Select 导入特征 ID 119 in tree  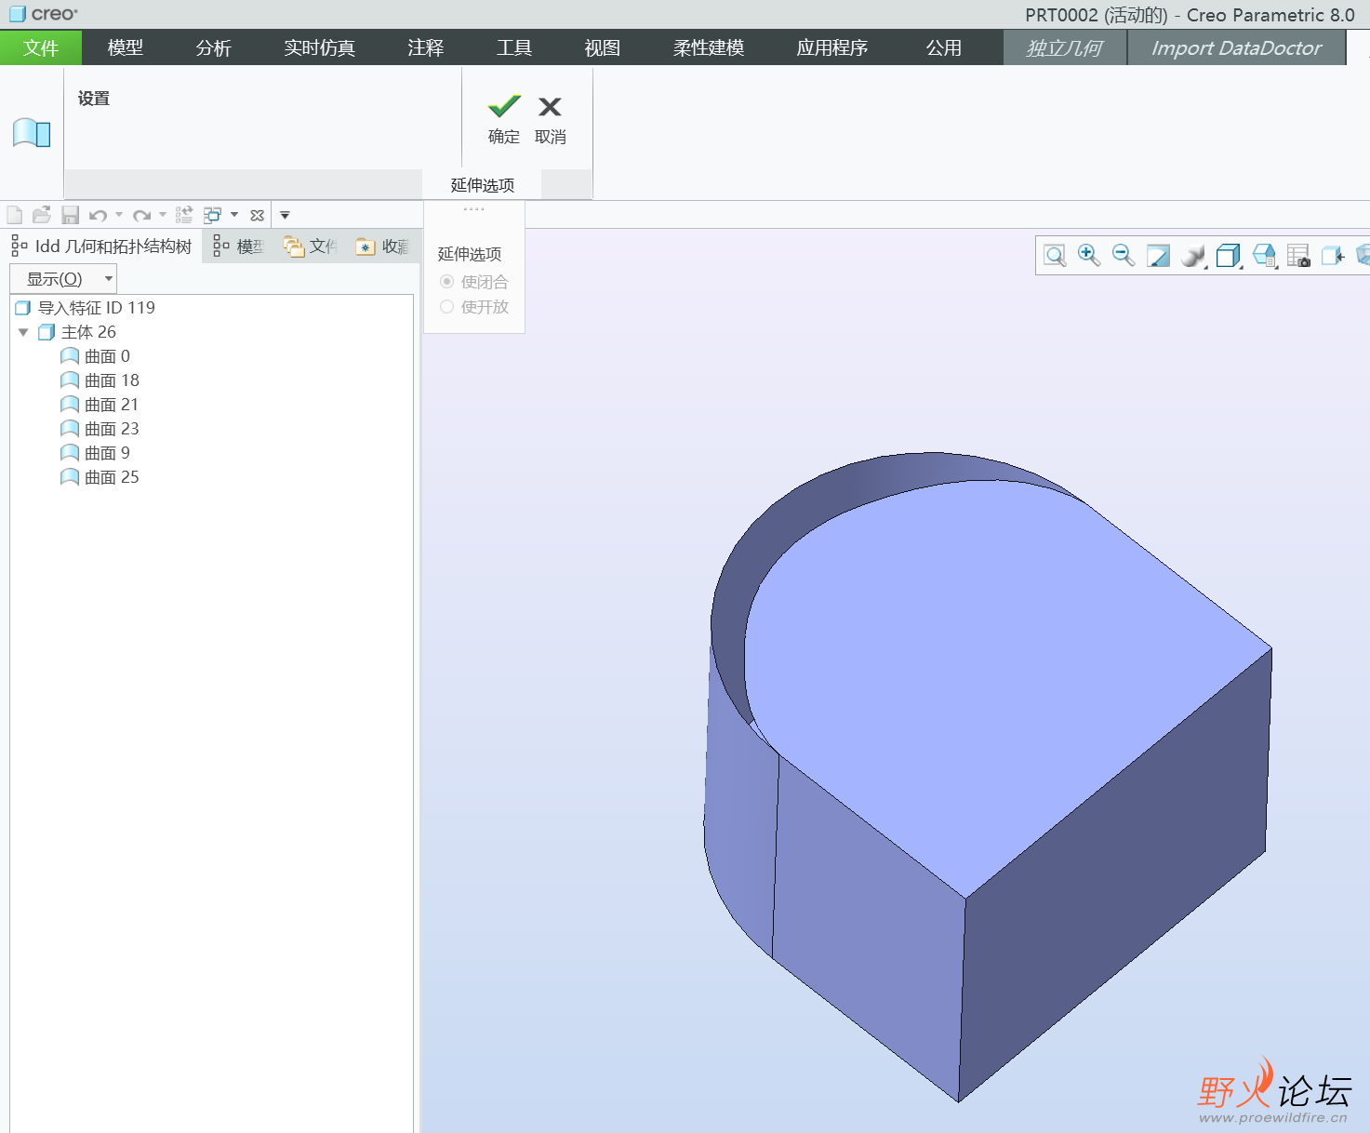point(86,308)
